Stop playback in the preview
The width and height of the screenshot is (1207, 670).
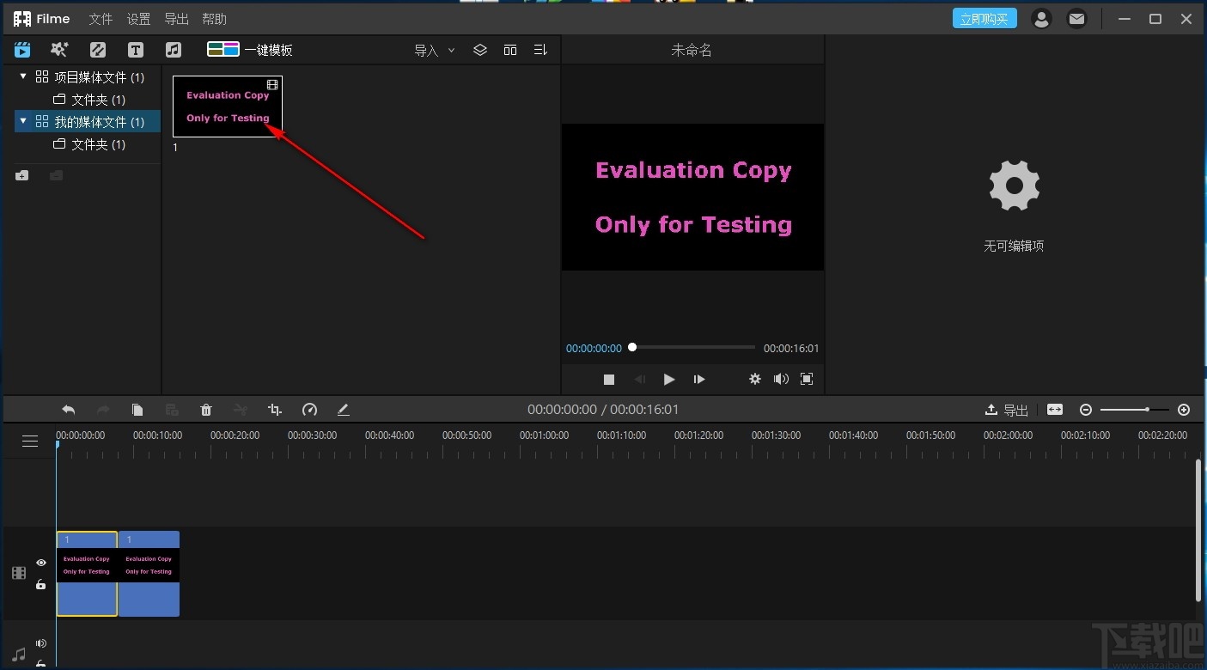[x=609, y=379]
